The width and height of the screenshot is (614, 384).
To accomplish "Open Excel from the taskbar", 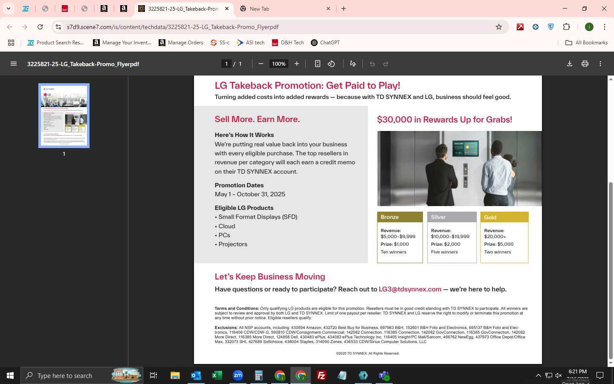I will coord(217,375).
